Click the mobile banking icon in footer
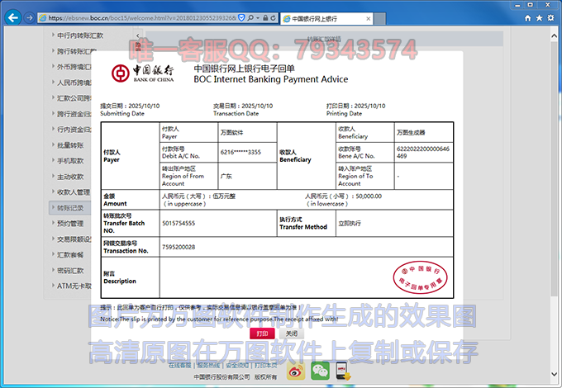562x388 pixels. point(344,372)
